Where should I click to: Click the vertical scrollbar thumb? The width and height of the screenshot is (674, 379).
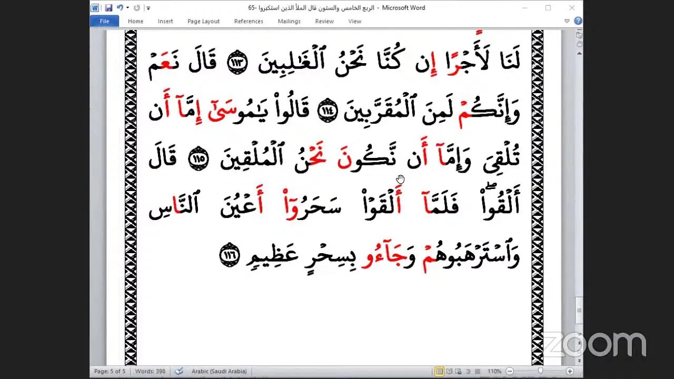click(579, 310)
